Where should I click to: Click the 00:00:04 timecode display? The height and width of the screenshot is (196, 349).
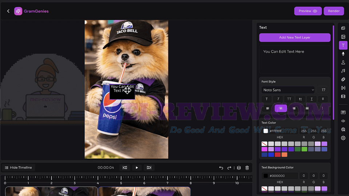pos(106,168)
